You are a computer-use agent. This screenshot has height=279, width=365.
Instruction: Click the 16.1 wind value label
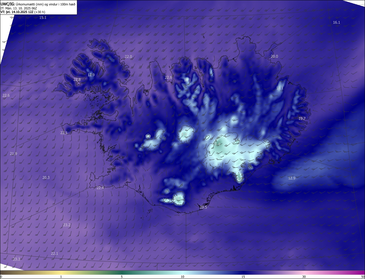[x=336, y=22]
